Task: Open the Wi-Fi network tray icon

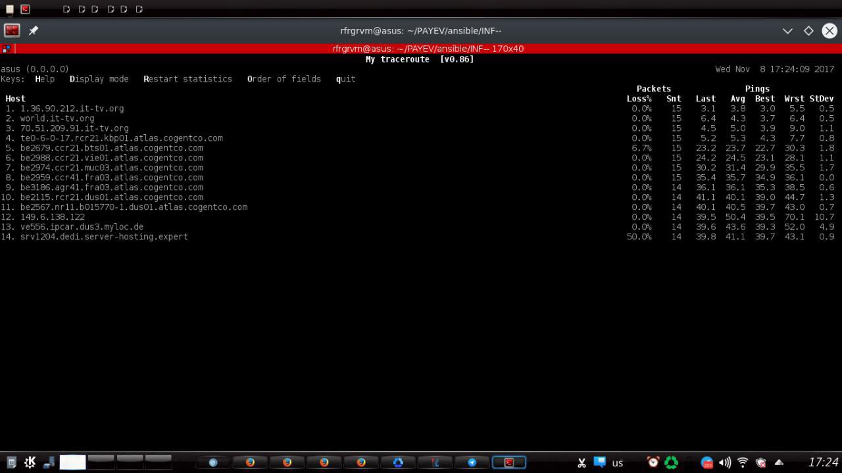Action: 743,462
